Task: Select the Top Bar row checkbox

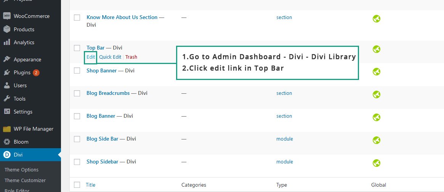Action: pos(77,48)
